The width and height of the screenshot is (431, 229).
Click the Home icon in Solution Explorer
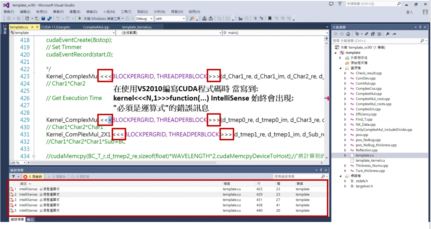coord(348,34)
